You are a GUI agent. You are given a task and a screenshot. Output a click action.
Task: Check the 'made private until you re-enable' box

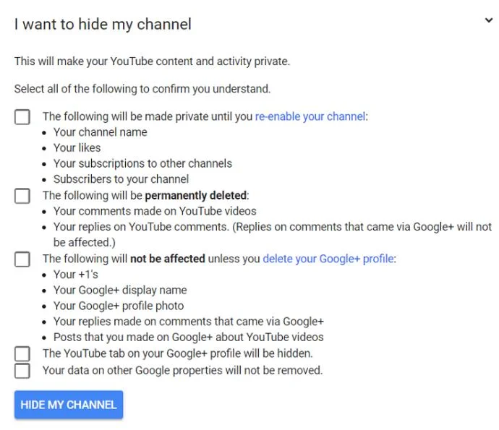[22, 117]
